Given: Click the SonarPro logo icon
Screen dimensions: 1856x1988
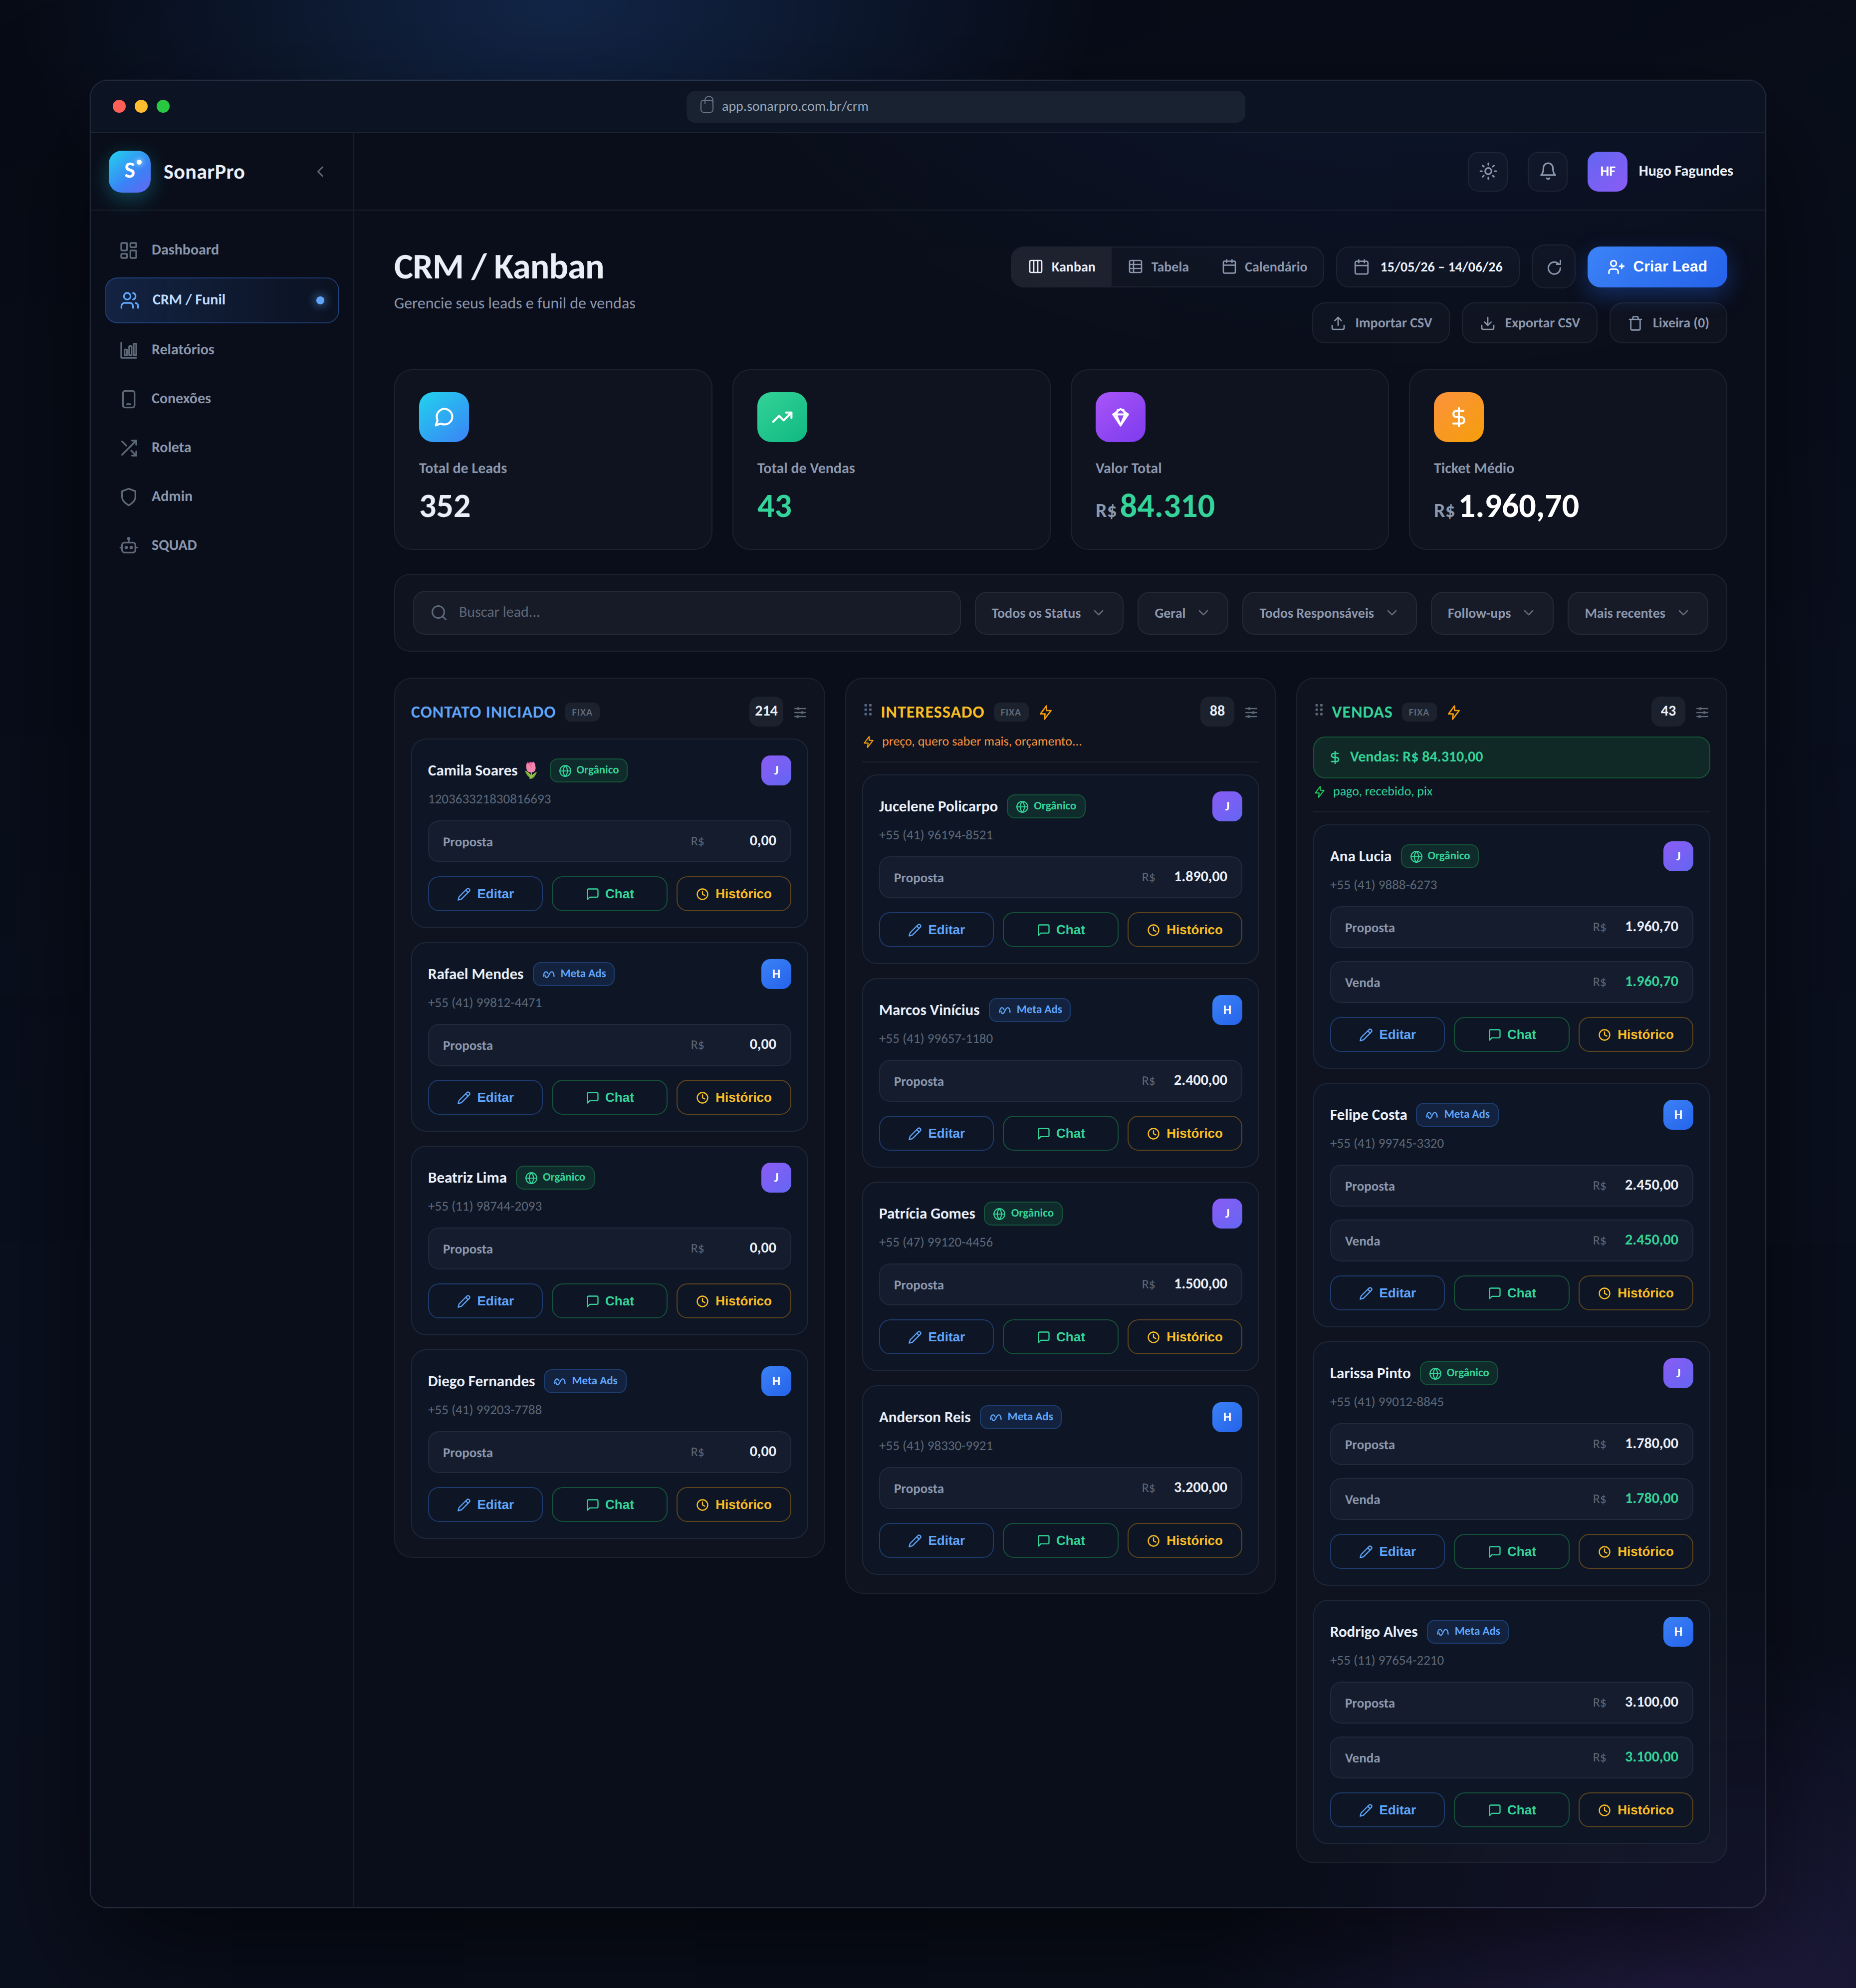Looking at the screenshot, I should (130, 171).
